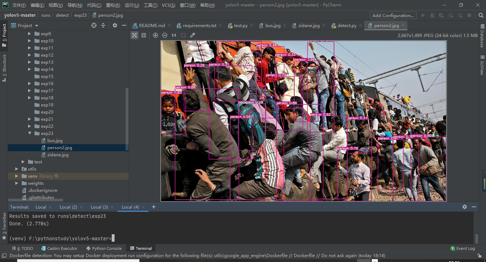The height and width of the screenshot is (262, 486).
Task: Zoom out of the image
Action: click(165, 35)
